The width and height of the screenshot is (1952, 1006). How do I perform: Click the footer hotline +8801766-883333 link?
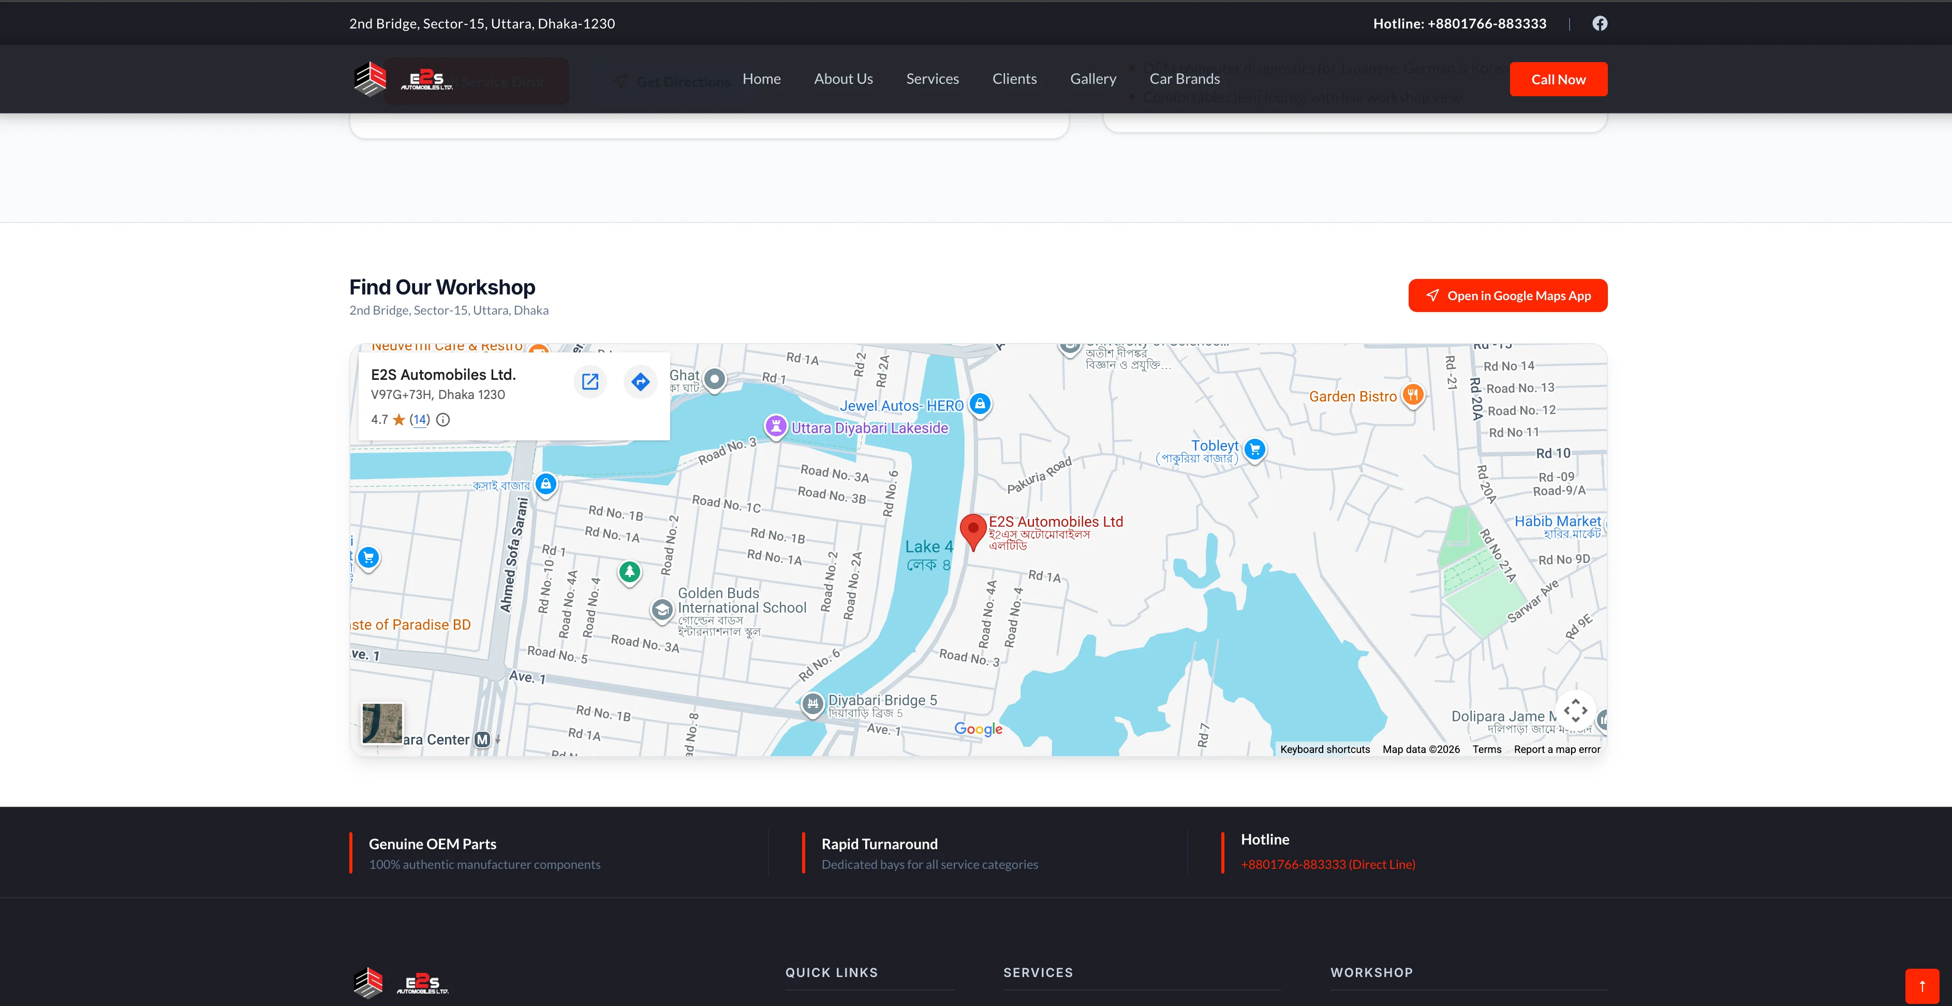coord(1327,864)
